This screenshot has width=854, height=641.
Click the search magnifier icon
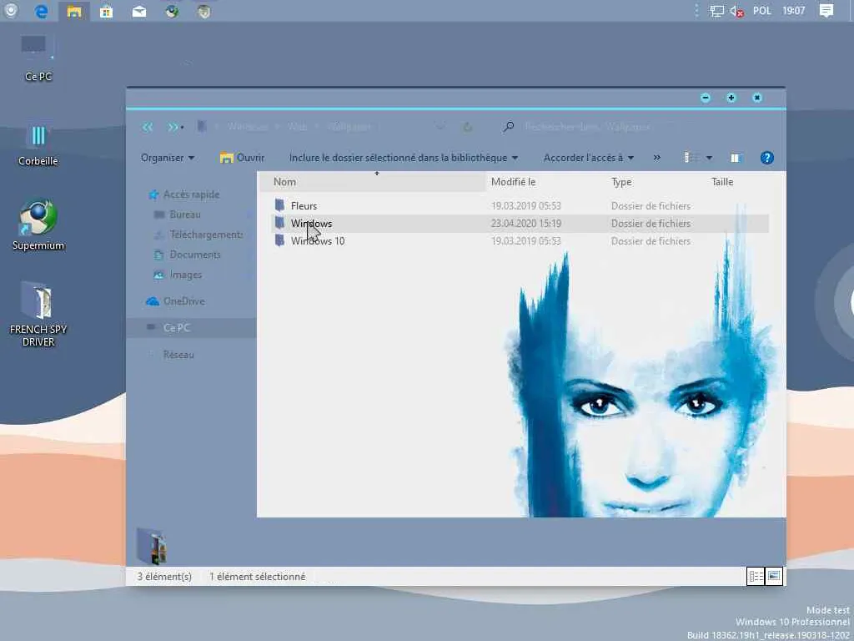[x=508, y=127]
